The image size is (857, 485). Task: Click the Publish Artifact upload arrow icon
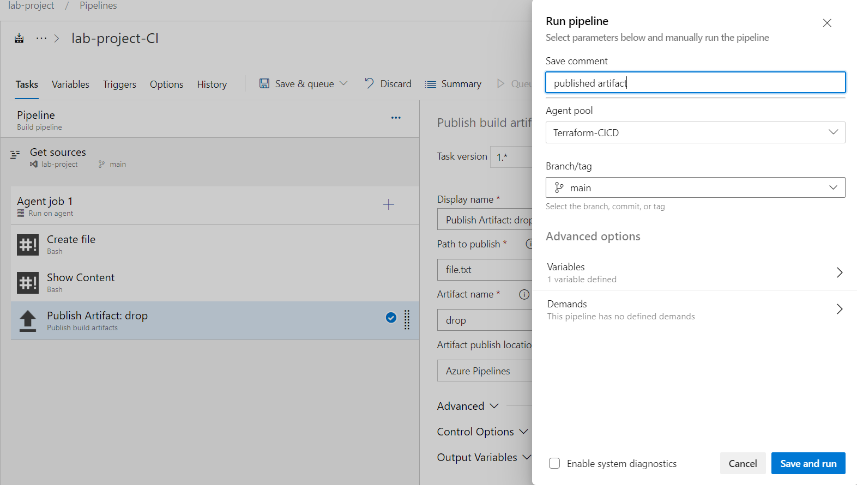tap(28, 321)
